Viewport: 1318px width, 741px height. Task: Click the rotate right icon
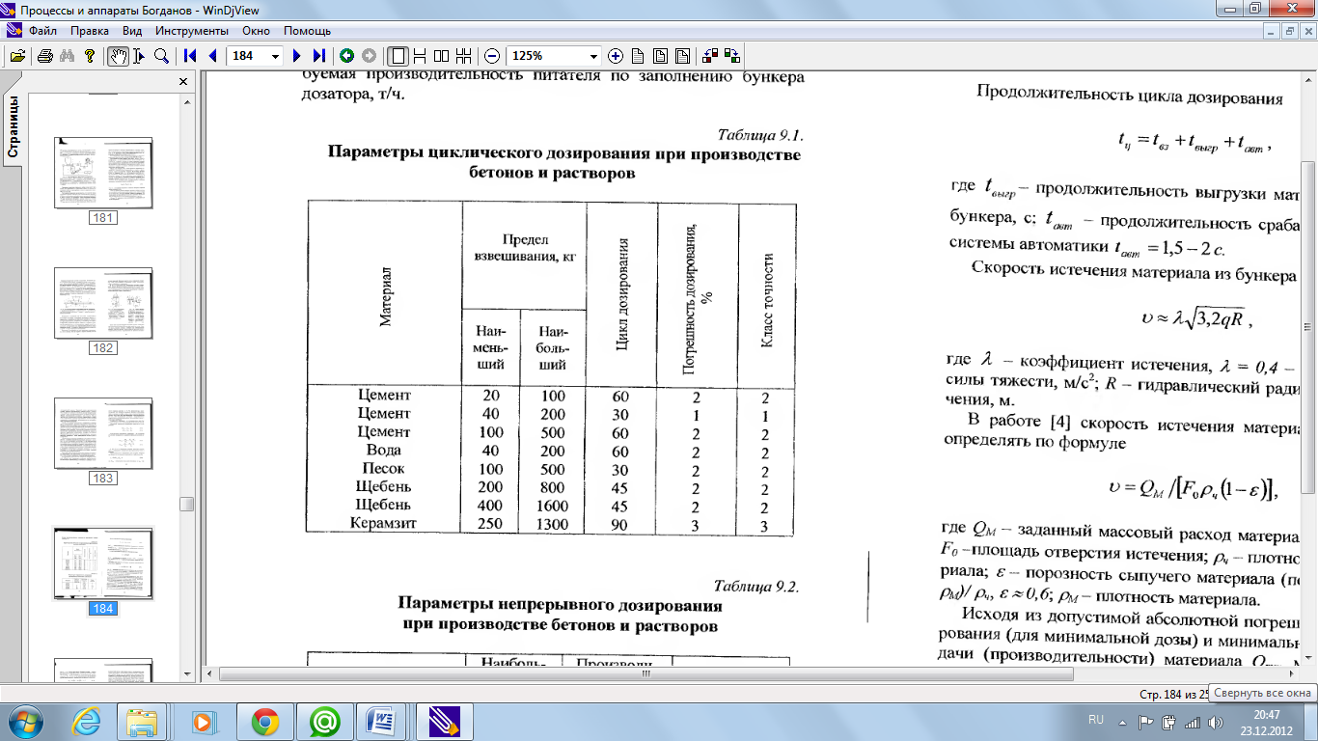(732, 56)
